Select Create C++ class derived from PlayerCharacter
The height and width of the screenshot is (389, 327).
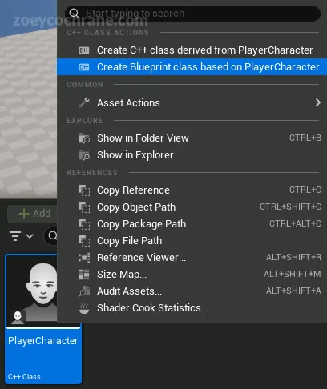[x=192, y=50]
